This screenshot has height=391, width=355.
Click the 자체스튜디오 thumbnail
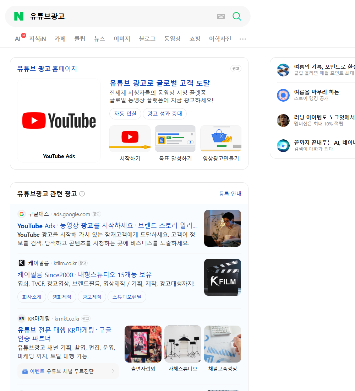[x=183, y=344]
